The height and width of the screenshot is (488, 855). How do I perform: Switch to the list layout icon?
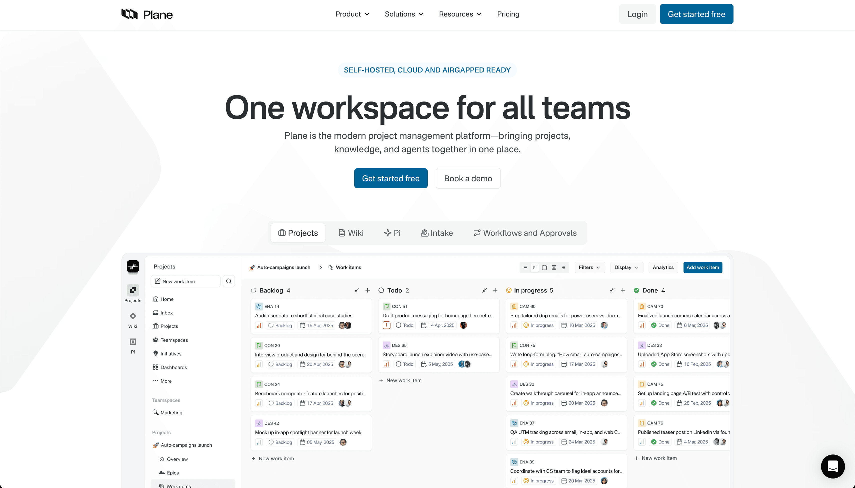coord(525,267)
